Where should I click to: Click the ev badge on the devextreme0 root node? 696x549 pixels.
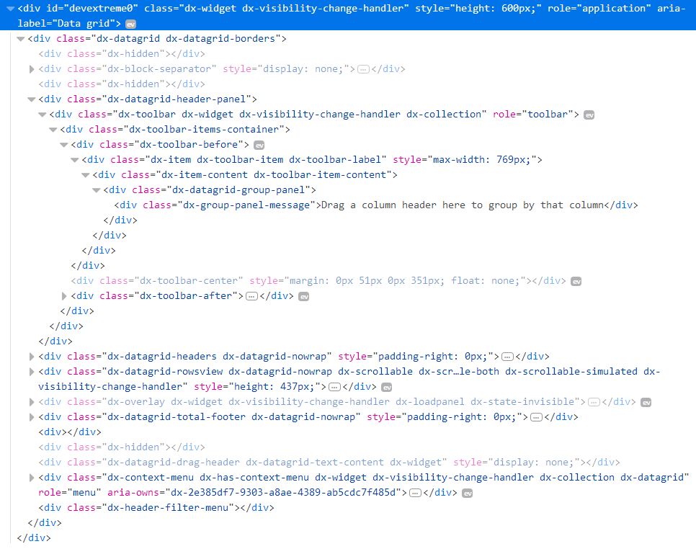coord(130,24)
